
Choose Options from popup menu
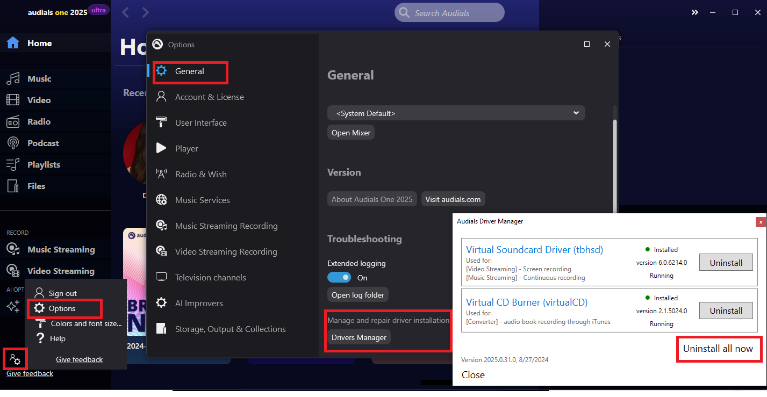pos(62,308)
